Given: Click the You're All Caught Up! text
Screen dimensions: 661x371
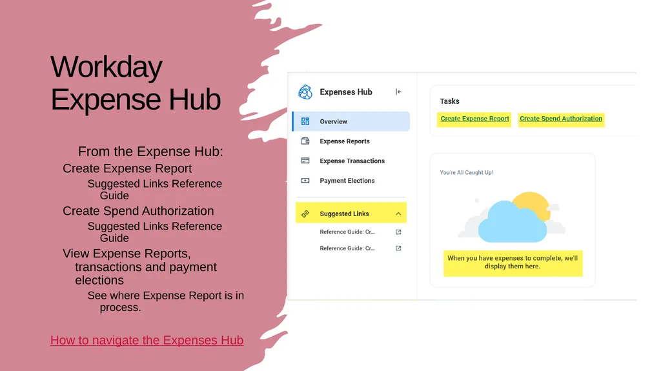Looking at the screenshot, I should 466,172.
